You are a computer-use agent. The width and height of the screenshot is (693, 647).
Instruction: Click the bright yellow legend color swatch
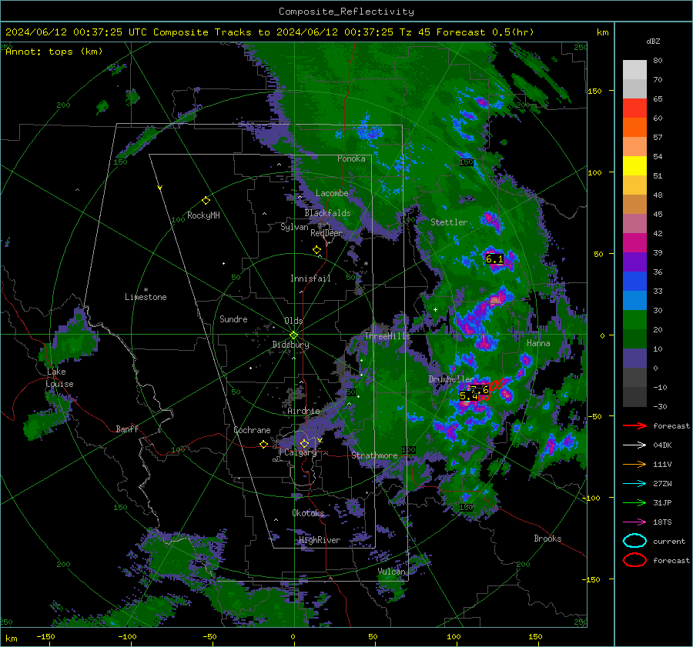click(x=634, y=166)
